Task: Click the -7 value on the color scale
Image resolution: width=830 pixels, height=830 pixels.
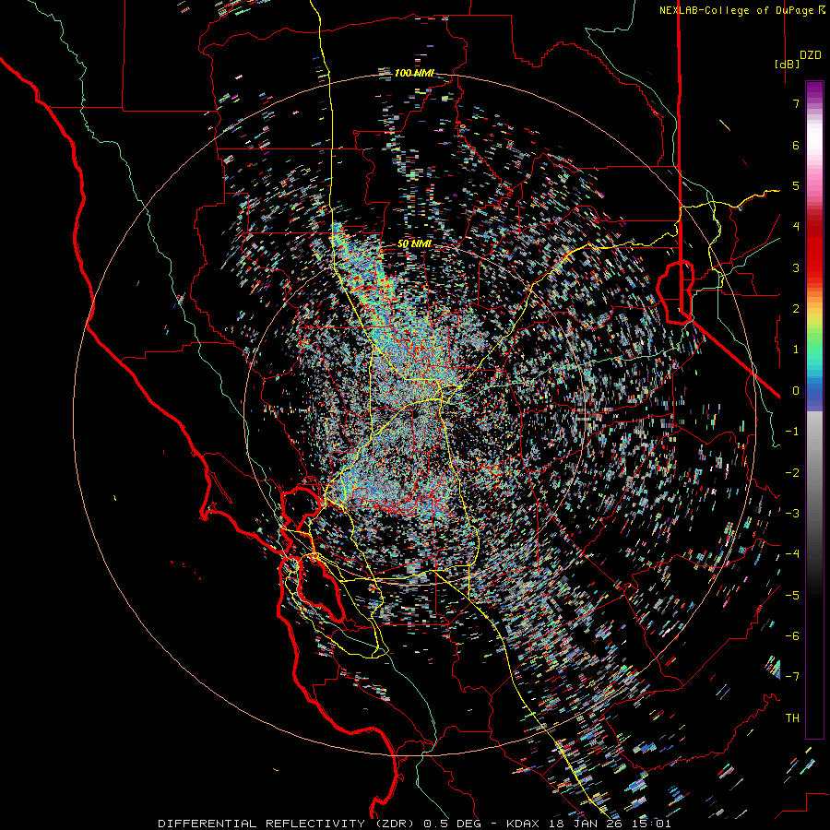Action: [x=792, y=677]
